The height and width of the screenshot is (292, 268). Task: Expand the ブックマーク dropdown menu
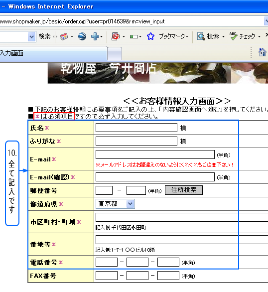(x=187, y=36)
